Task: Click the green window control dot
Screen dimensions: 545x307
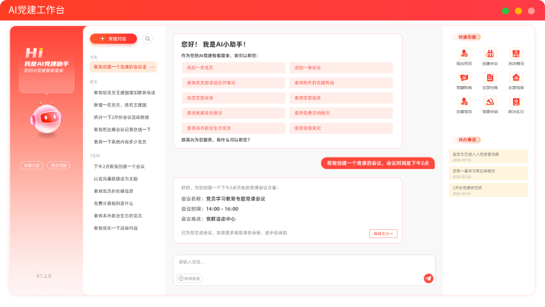Action: (505, 11)
